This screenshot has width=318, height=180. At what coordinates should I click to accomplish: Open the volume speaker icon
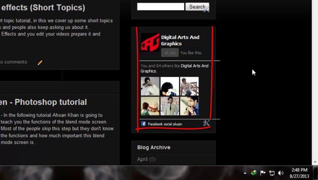[281, 173]
